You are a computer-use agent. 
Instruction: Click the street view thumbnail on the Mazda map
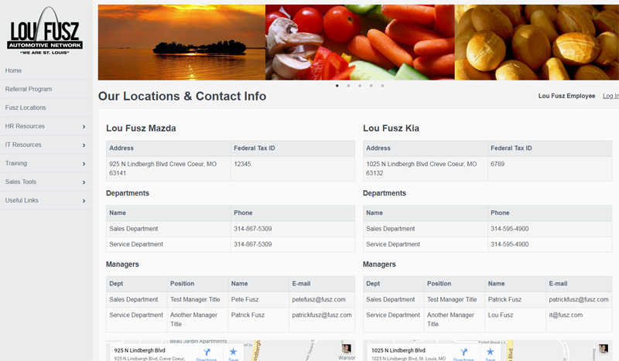[x=346, y=349]
